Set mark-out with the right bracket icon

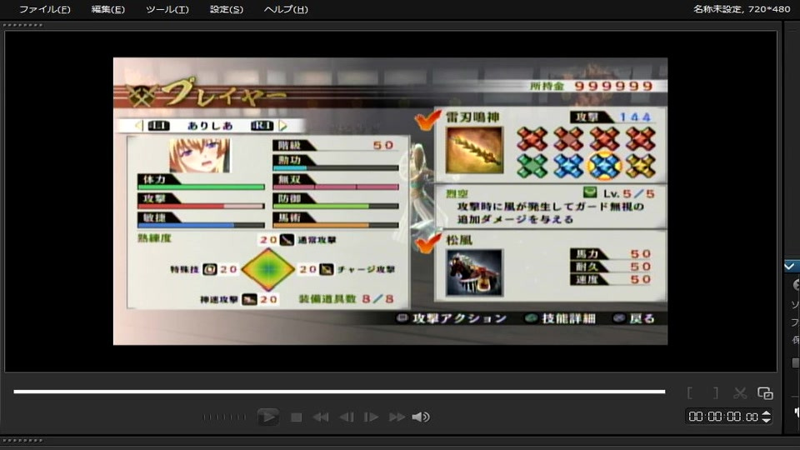(x=716, y=392)
